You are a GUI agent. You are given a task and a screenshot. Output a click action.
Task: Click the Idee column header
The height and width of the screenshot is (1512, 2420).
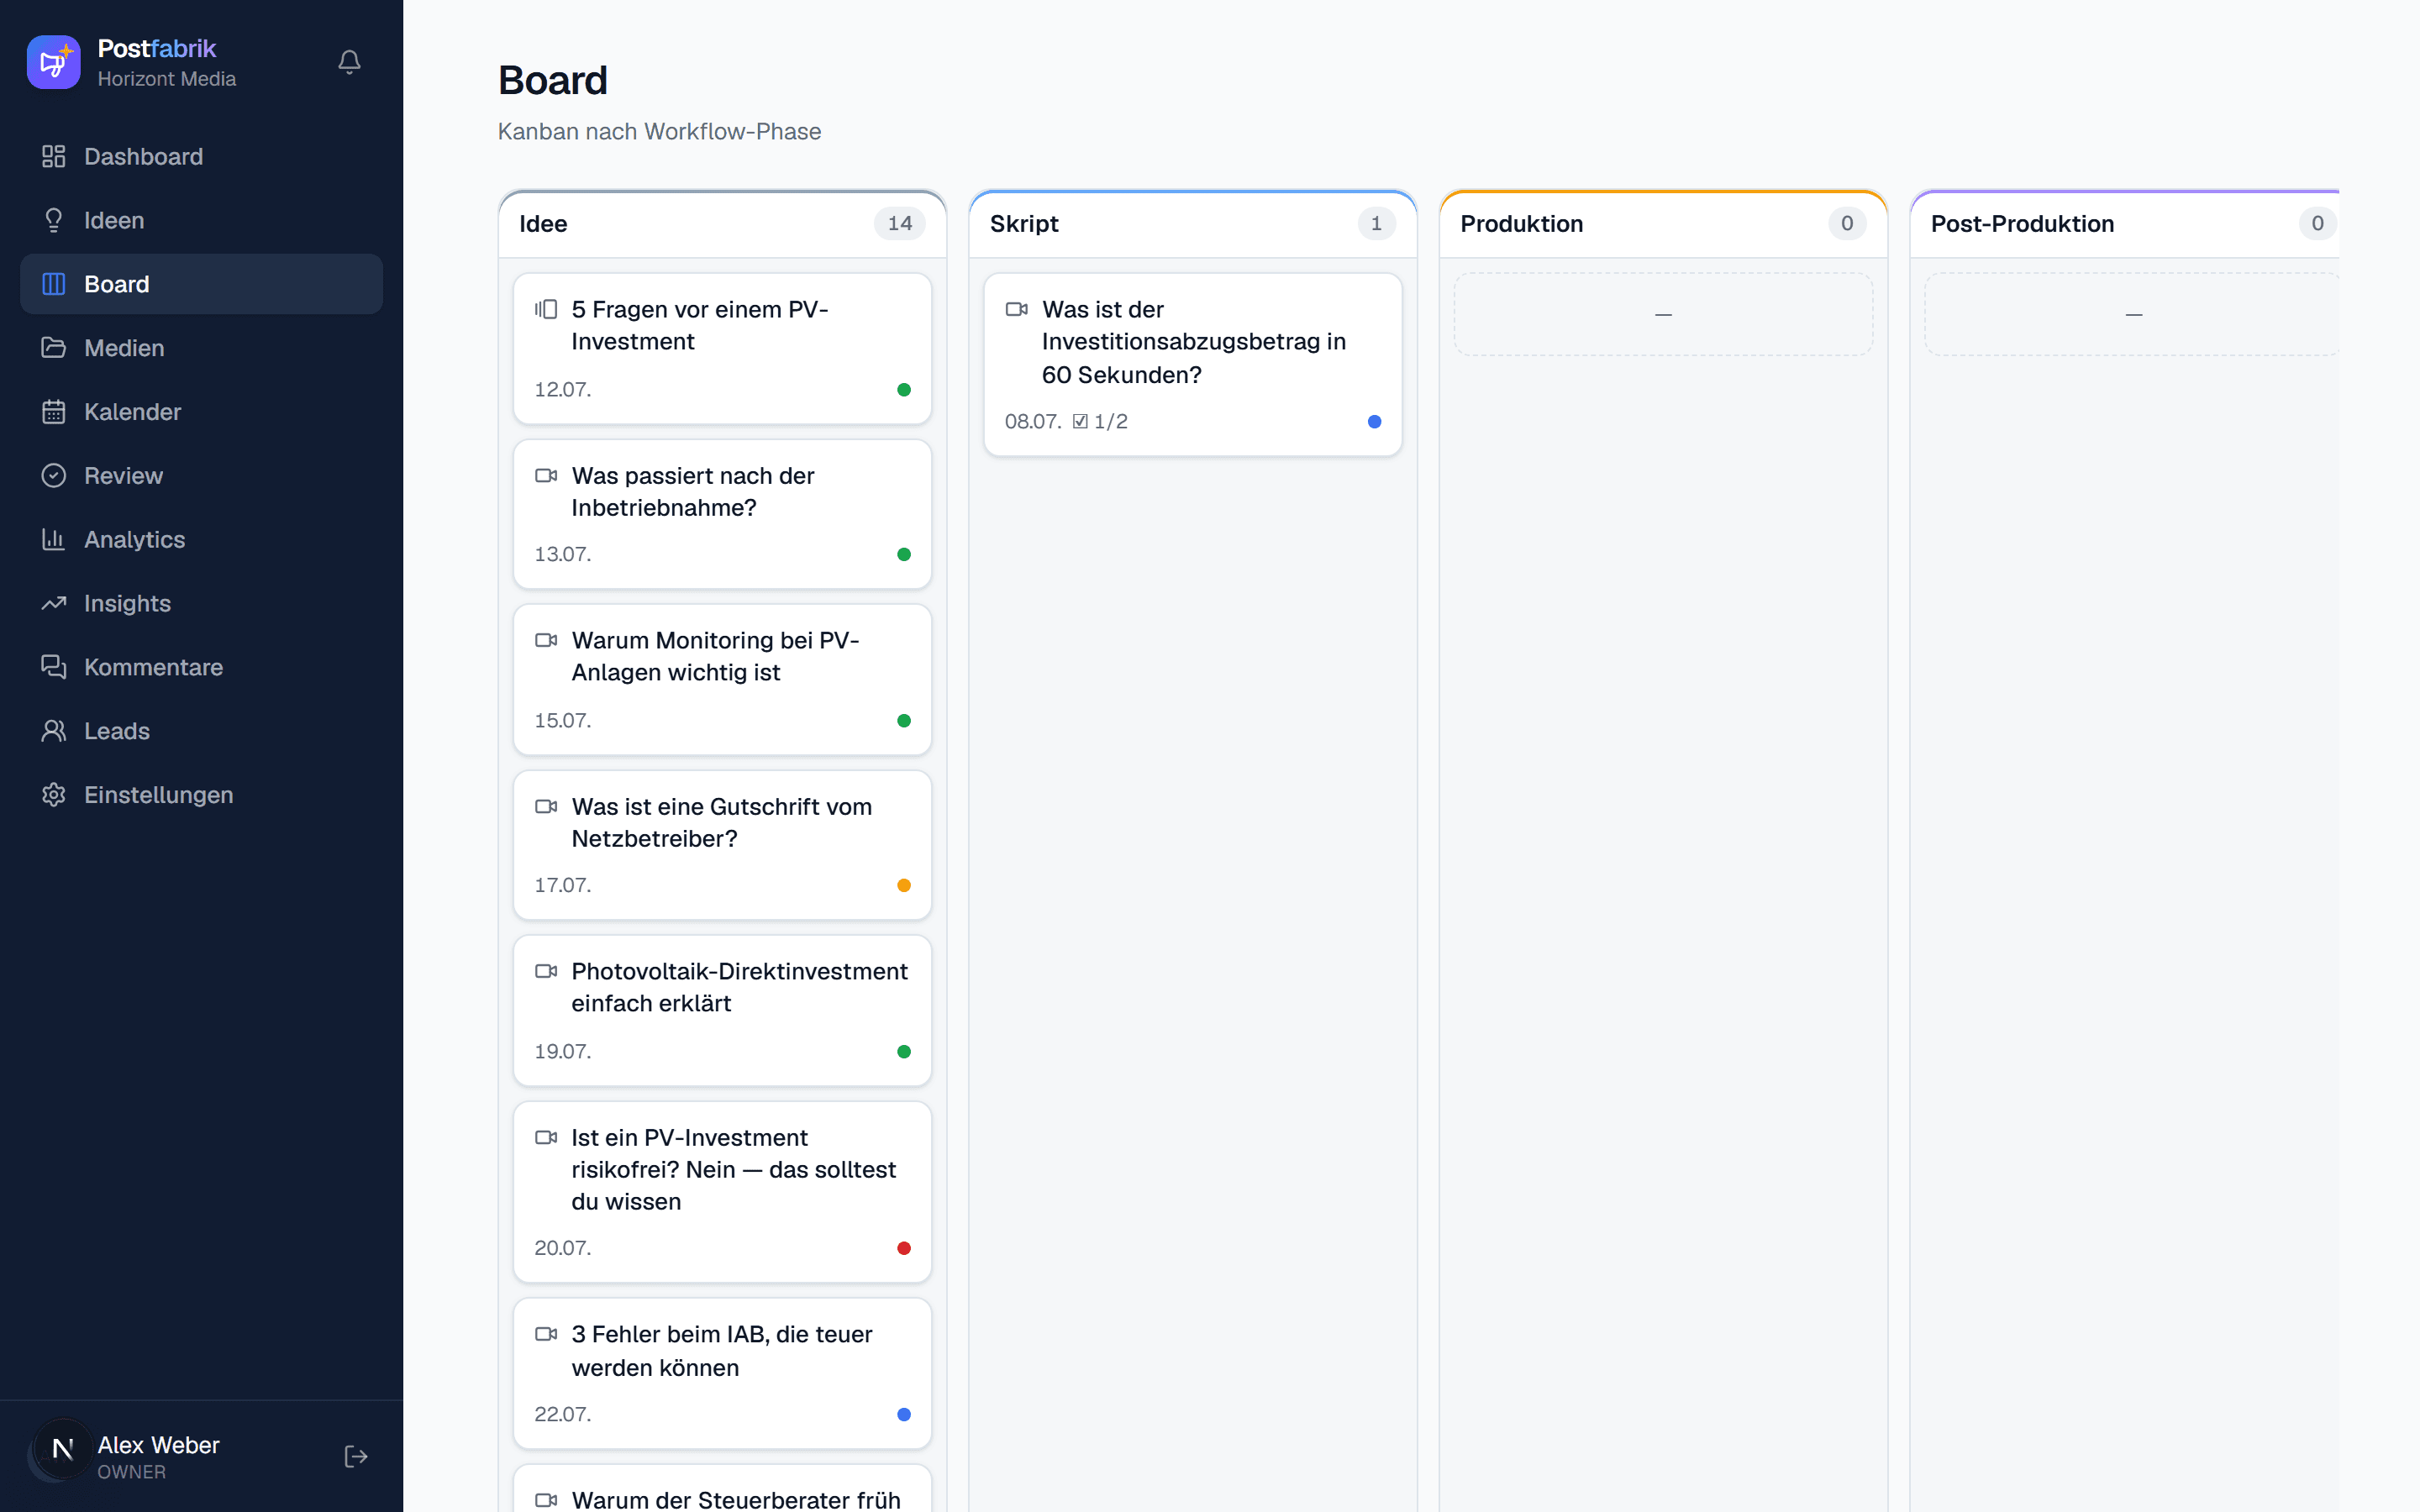(722, 224)
